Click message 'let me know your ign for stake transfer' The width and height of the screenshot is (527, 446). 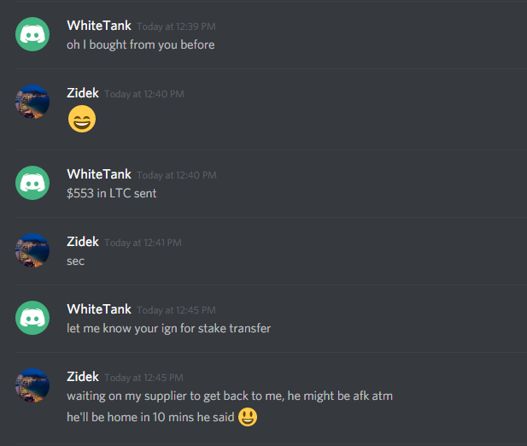pyautogui.click(x=169, y=328)
